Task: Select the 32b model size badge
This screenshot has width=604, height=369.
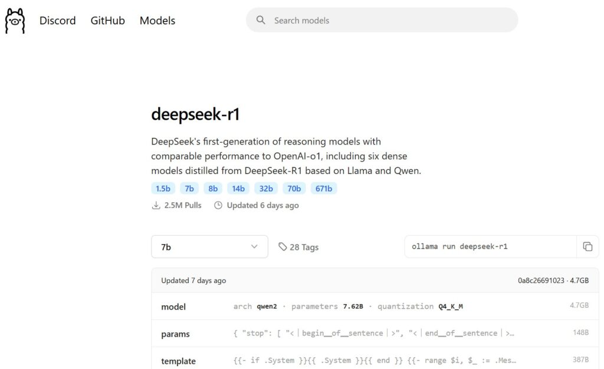Action: [265, 188]
